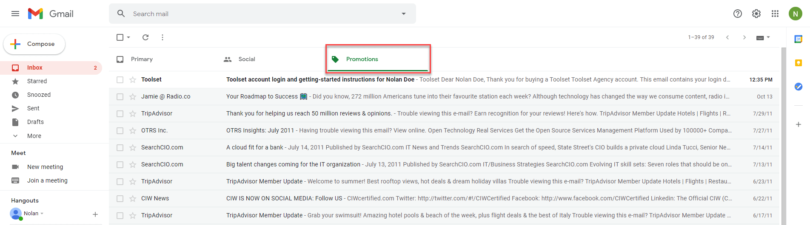Open input tools keyboard dropdown
This screenshot has width=810, height=225.
tap(763, 37)
